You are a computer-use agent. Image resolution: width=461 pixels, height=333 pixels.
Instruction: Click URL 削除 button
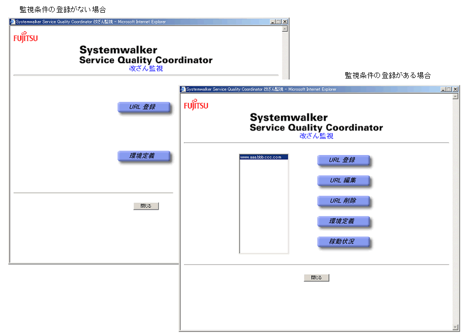pos(343,201)
